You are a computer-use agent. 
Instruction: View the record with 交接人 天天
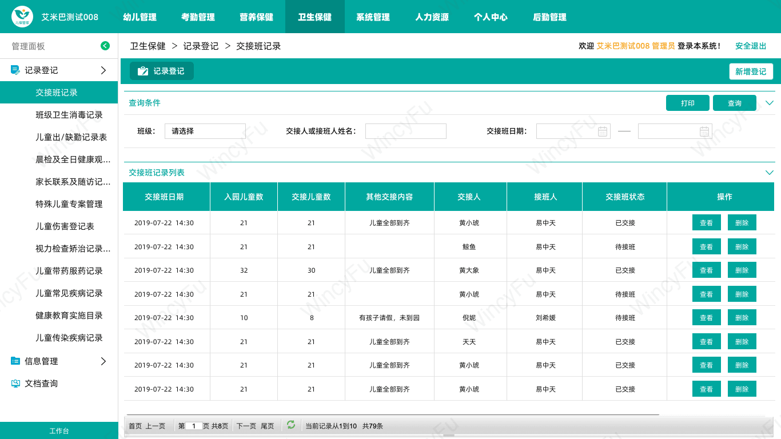point(707,341)
